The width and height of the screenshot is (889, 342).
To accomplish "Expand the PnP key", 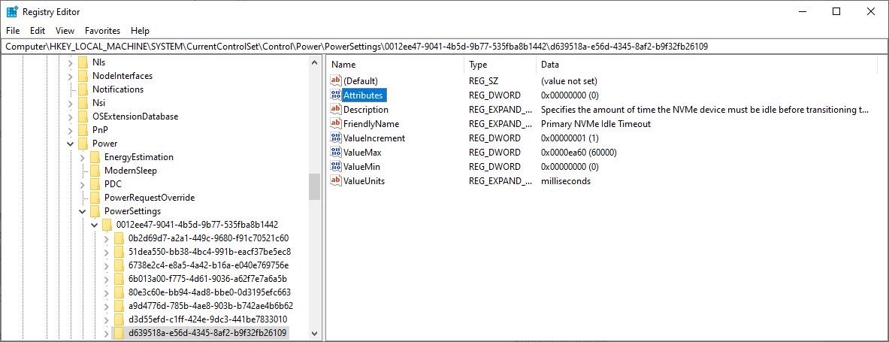I will pyautogui.click(x=71, y=130).
